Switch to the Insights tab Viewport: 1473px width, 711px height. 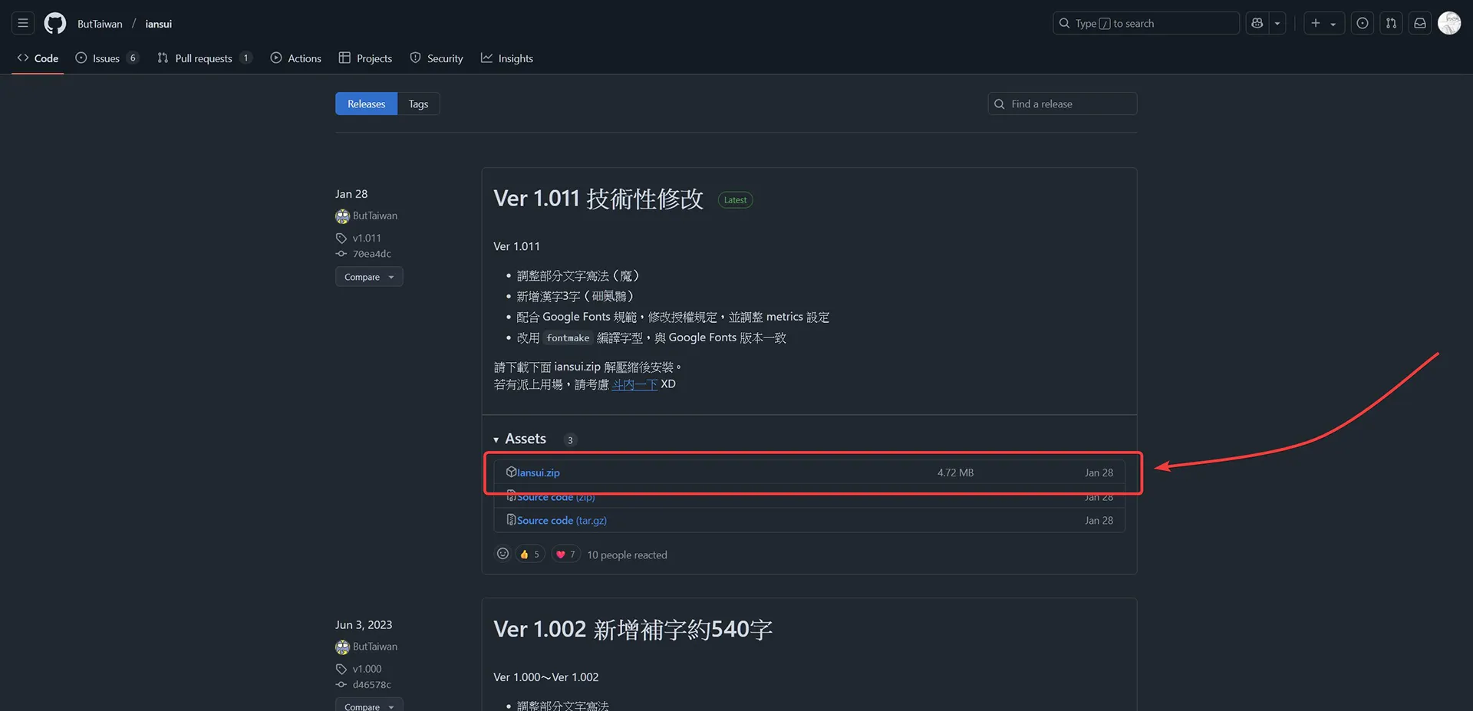pos(507,58)
